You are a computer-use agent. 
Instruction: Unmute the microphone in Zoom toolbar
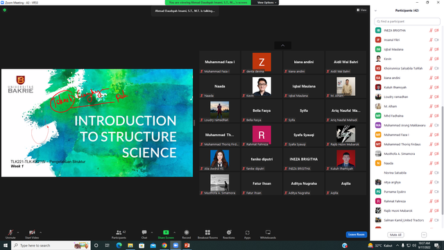(10, 233)
